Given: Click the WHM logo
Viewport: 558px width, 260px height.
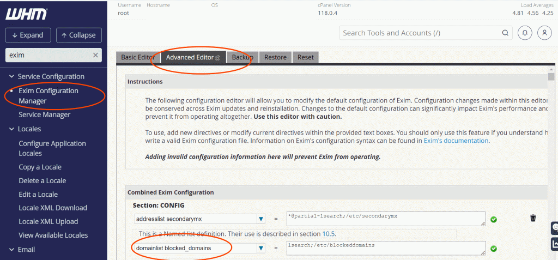Looking at the screenshot, I should [x=26, y=14].
